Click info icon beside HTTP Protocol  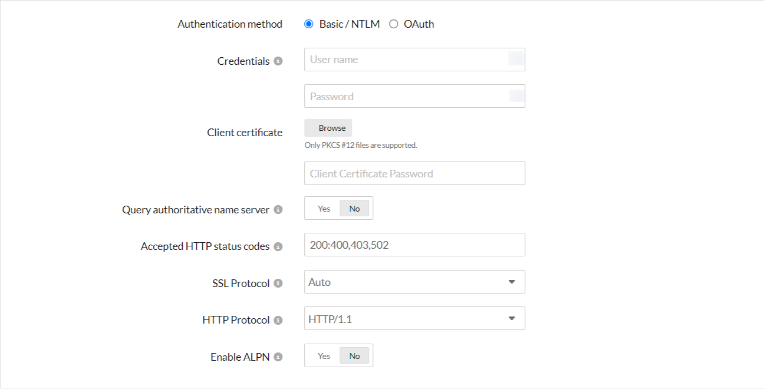278,320
